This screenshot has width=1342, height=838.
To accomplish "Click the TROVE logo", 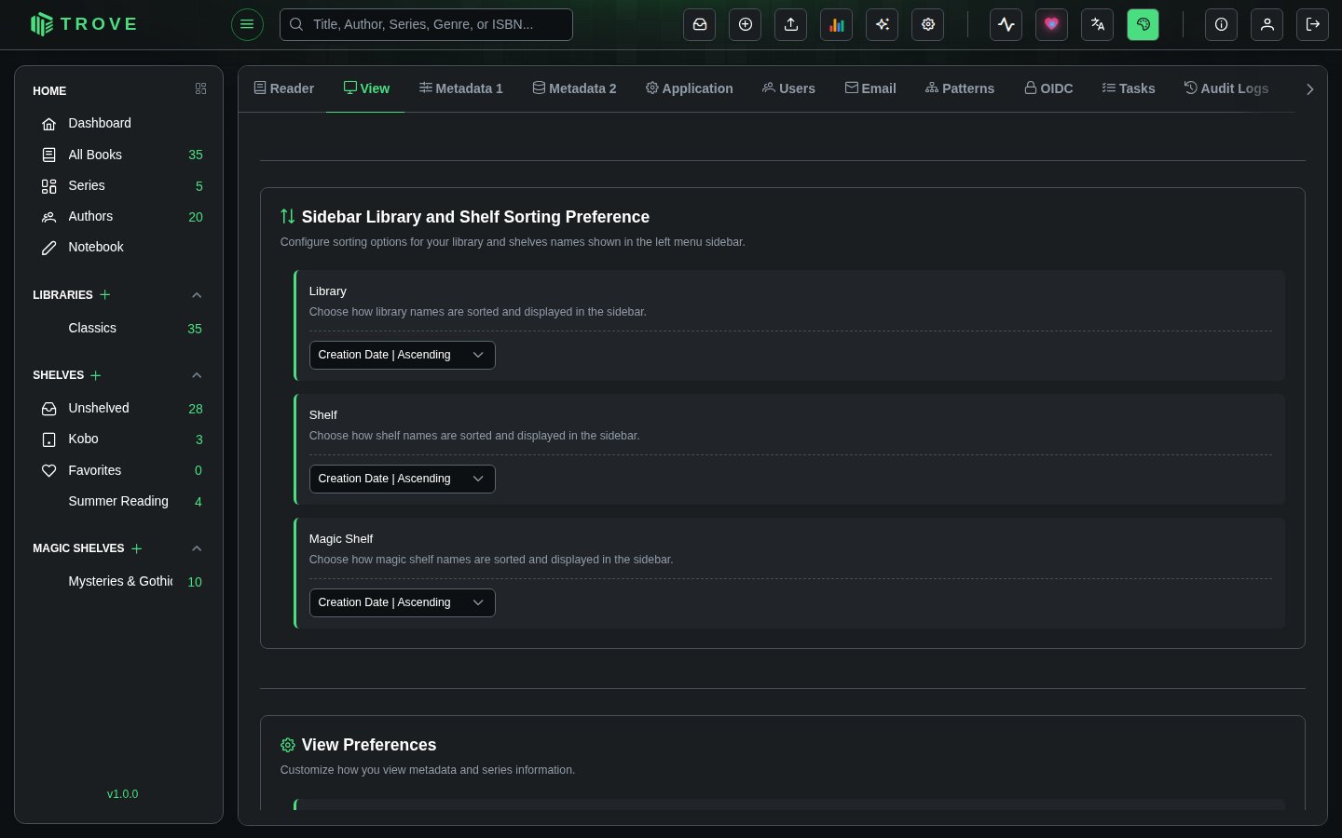I will (83, 24).
